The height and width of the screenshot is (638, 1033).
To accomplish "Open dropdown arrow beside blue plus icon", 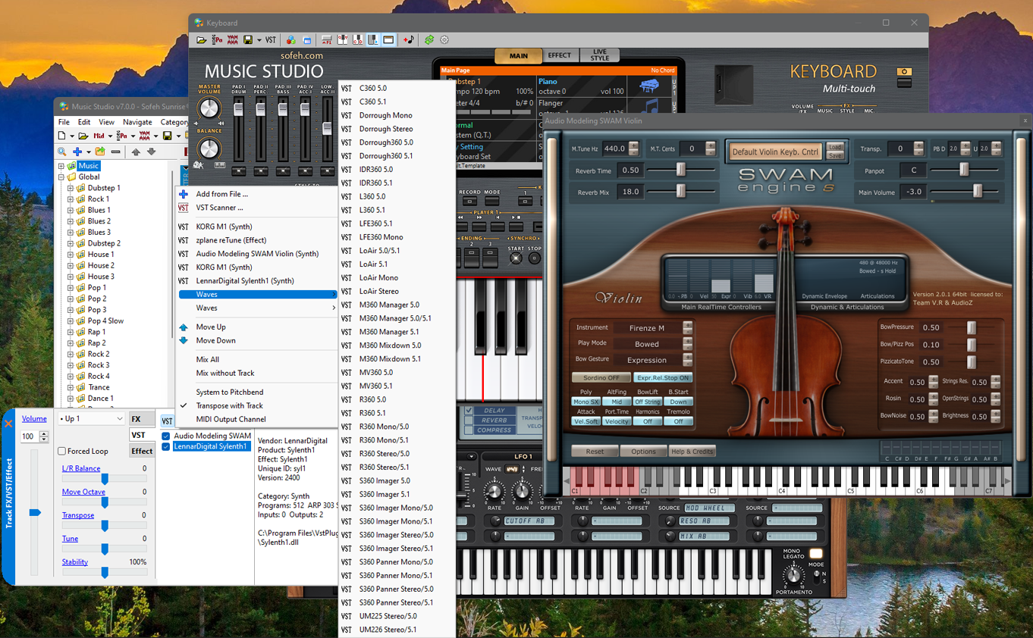I will (x=89, y=152).
